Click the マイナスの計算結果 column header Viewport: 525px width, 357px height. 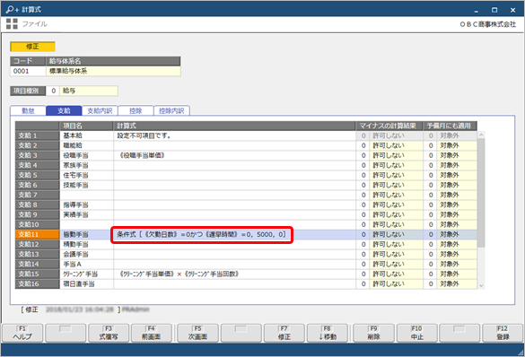(x=389, y=126)
